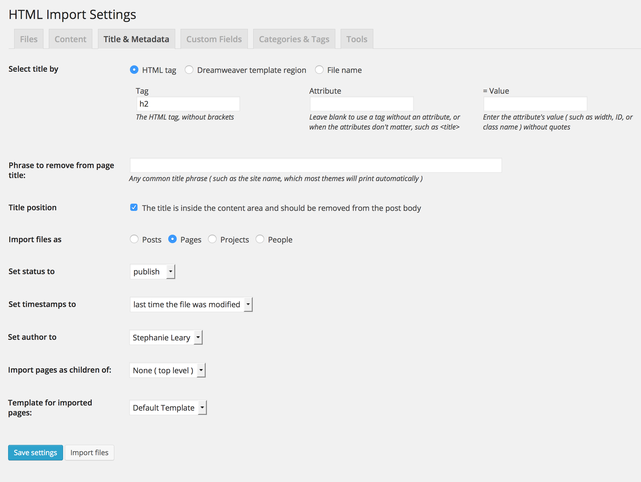This screenshot has height=482, width=641.
Task: Select the HTML tag radio button
Action: click(134, 70)
